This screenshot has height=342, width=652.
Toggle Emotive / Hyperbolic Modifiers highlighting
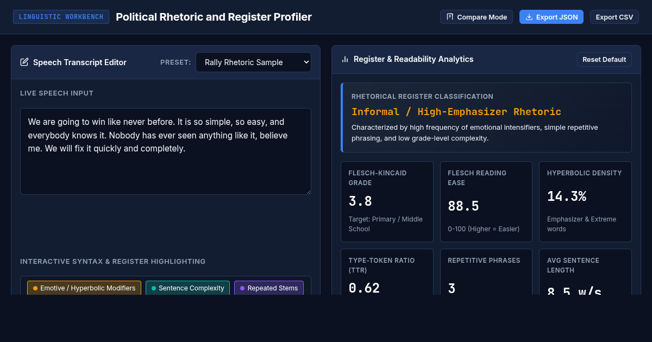coord(84,288)
